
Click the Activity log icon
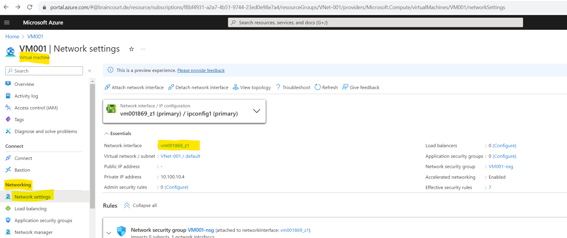coord(8,96)
